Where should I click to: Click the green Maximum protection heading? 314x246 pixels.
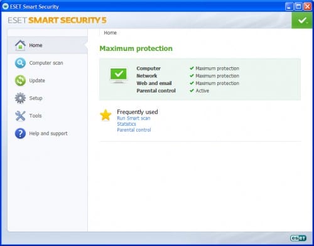(x=136, y=48)
